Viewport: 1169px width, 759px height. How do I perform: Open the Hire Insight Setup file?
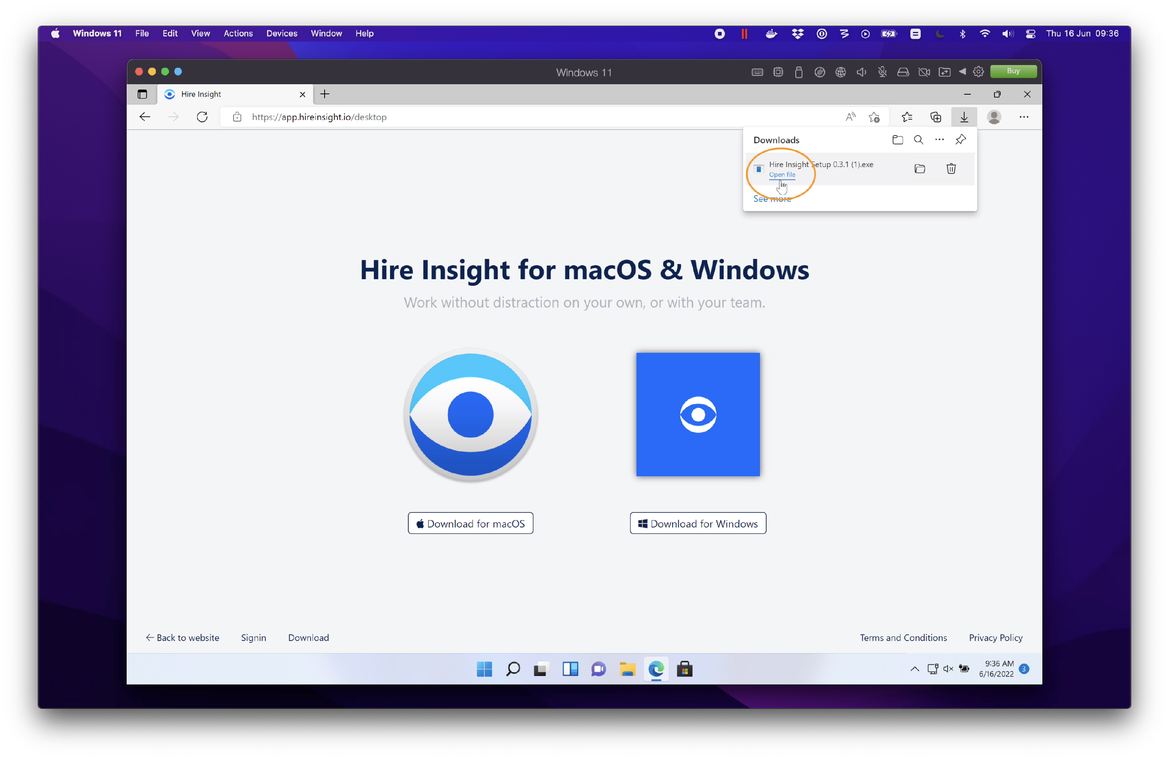point(782,174)
